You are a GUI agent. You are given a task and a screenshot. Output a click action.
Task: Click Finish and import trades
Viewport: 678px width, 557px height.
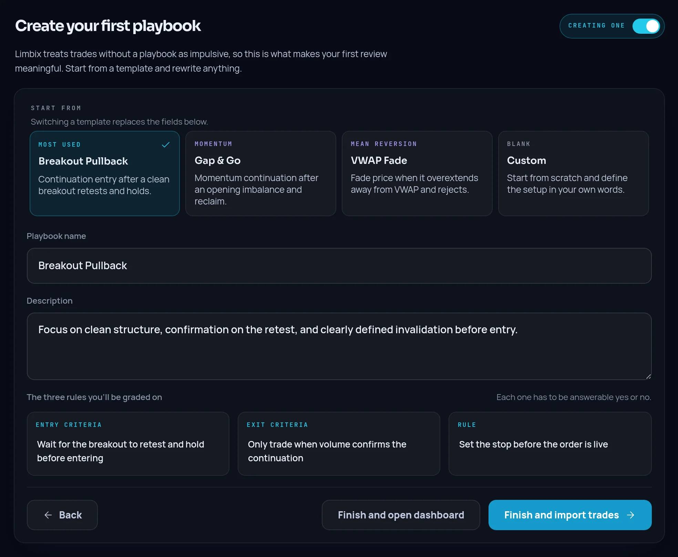click(570, 515)
